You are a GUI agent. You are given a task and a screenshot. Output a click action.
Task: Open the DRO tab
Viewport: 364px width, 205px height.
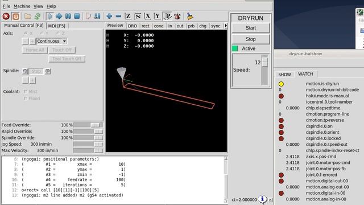[133, 26]
